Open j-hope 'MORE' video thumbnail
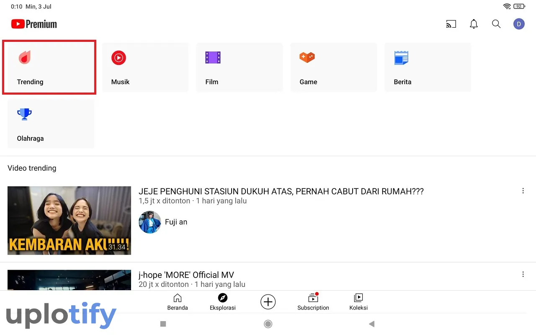This screenshot has width=536, height=335. tap(69, 280)
